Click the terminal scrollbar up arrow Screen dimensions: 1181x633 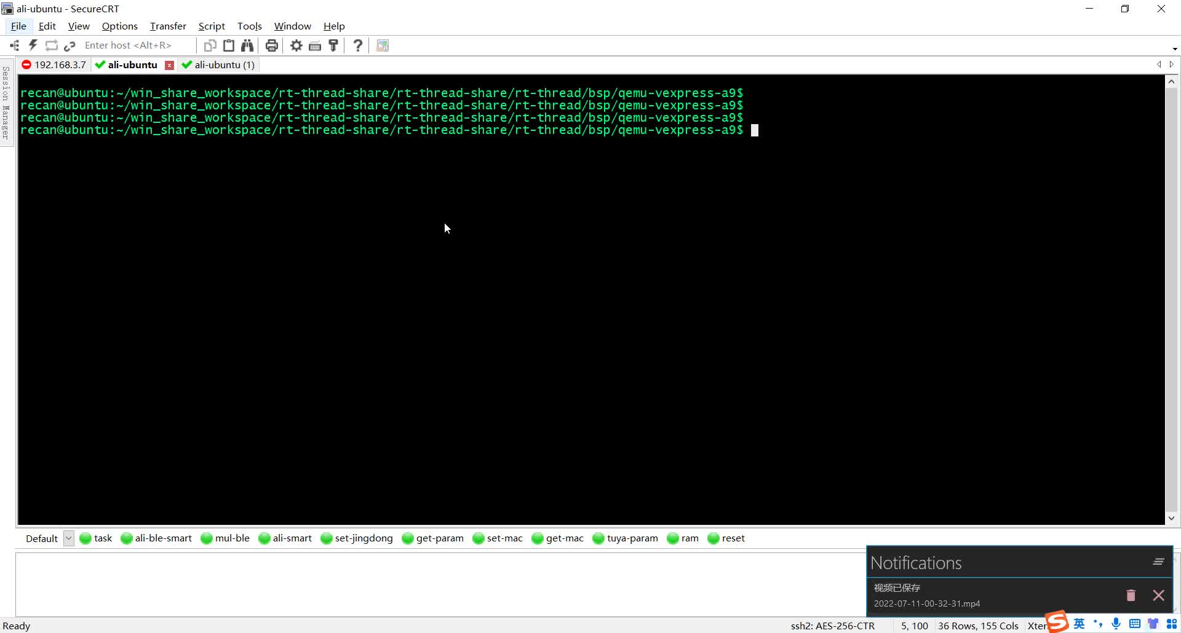(1171, 82)
